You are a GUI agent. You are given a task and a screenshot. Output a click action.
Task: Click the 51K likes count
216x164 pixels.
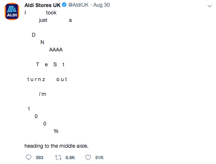tap(99, 158)
